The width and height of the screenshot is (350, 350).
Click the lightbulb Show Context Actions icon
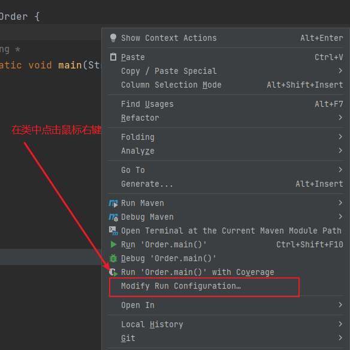pos(113,38)
